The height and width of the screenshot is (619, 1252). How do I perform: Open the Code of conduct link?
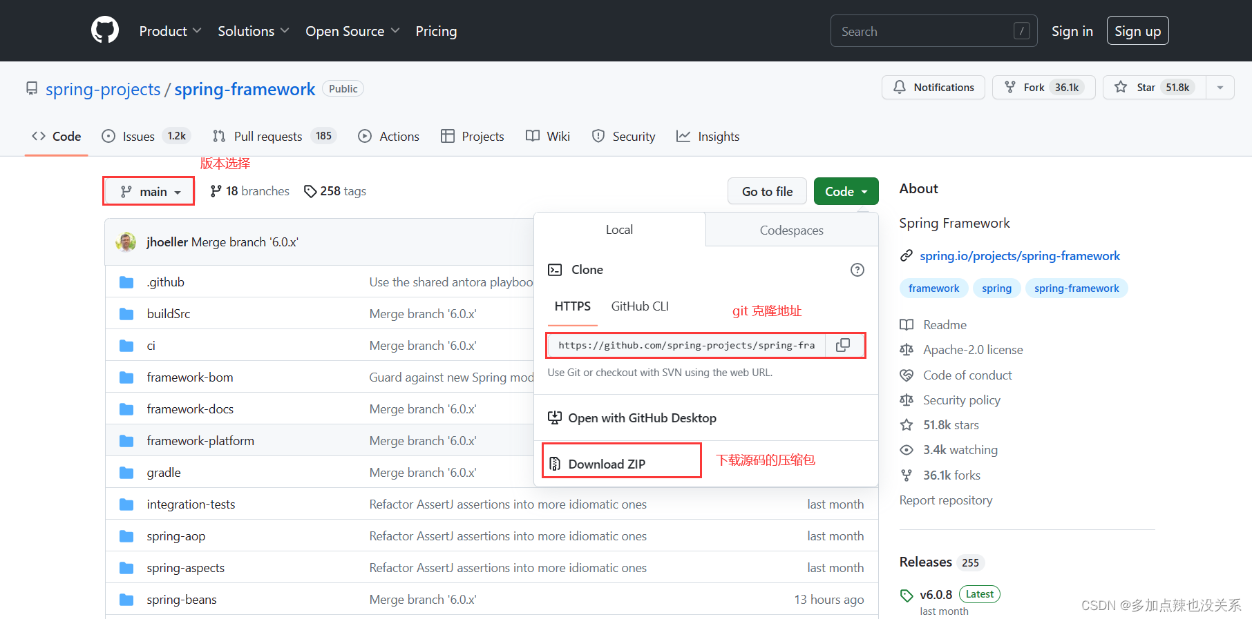point(956,375)
